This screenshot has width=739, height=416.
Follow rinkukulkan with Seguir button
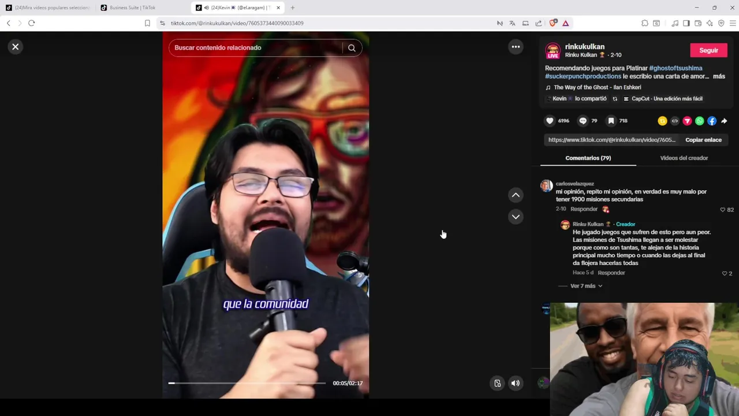click(x=708, y=50)
